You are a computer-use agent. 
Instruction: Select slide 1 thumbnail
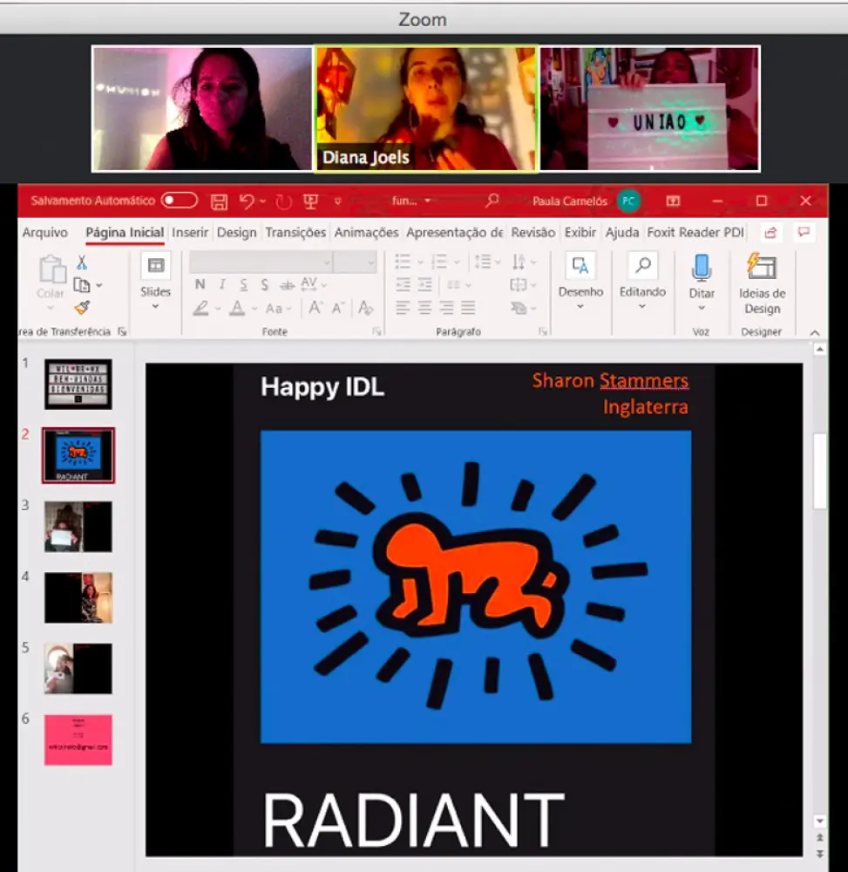pyautogui.click(x=78, y=385)
